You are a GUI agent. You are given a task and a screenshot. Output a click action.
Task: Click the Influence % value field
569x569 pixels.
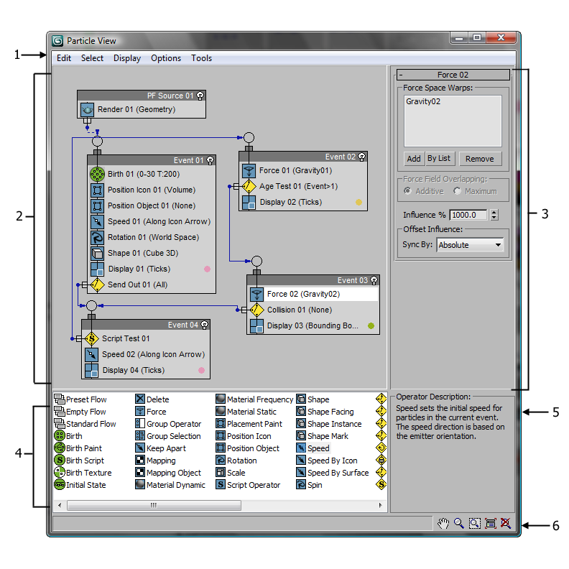(468, 215)
